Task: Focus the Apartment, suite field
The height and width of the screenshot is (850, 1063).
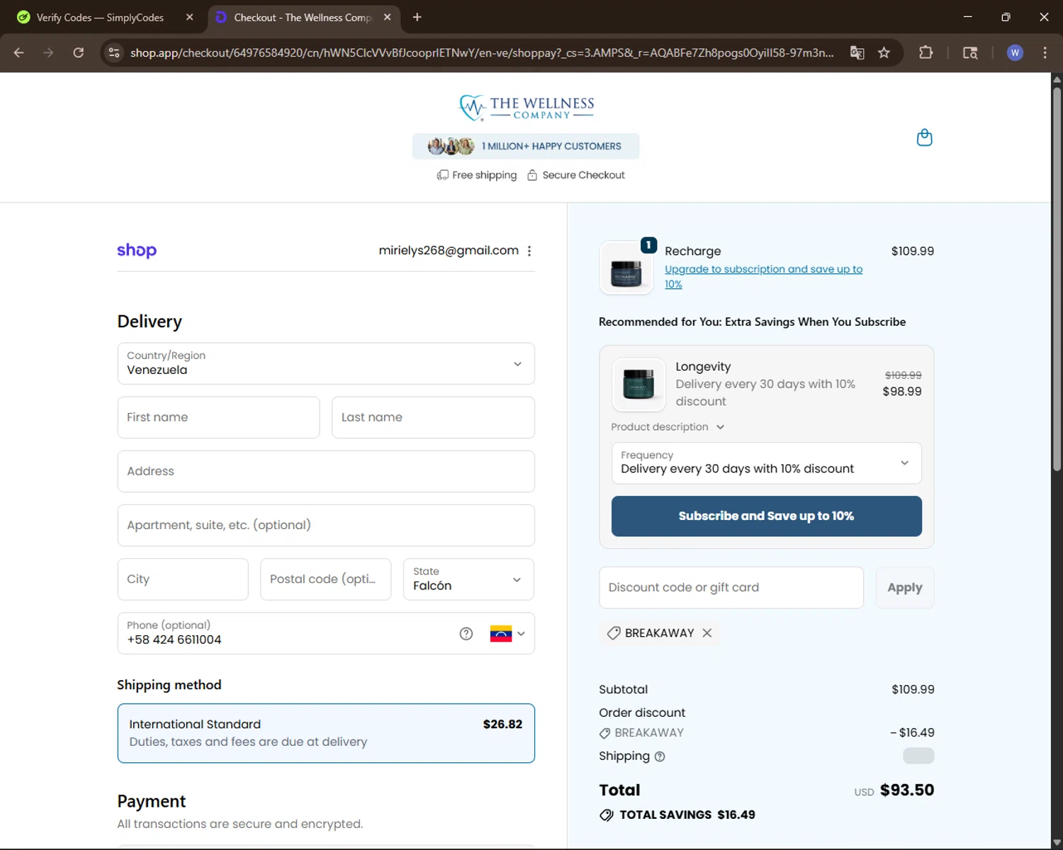Action: pos(326,526)
